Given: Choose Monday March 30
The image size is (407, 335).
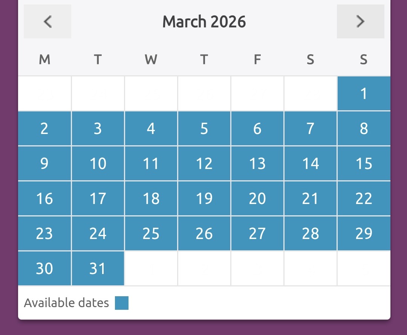Looking at the screenshot, I should [44, 269].
